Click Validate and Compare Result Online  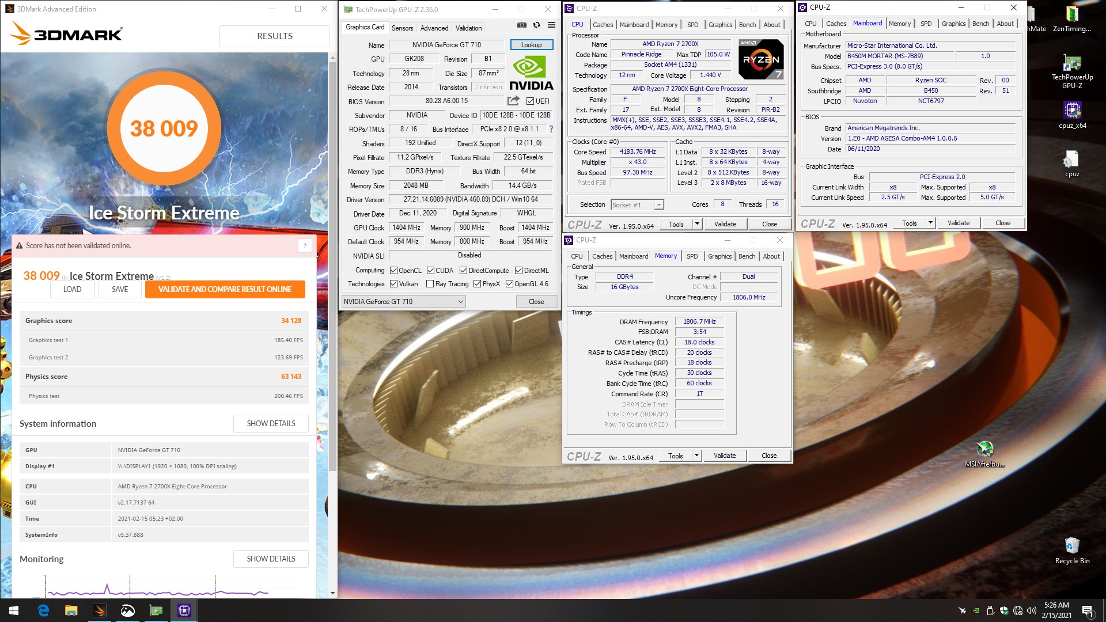pyautogui.click(x=225, y=289)
